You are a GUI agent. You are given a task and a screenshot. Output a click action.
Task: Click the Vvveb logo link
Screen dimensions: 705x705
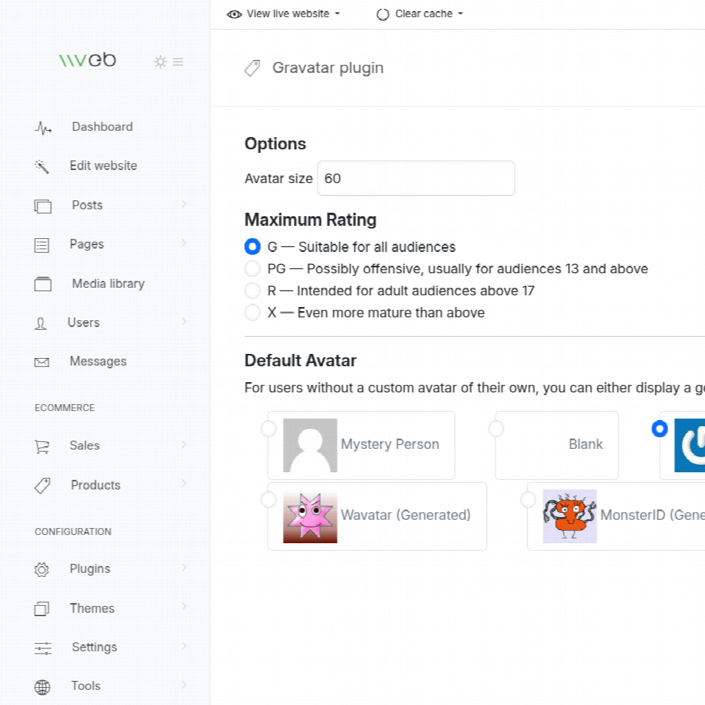pos(87,60)
